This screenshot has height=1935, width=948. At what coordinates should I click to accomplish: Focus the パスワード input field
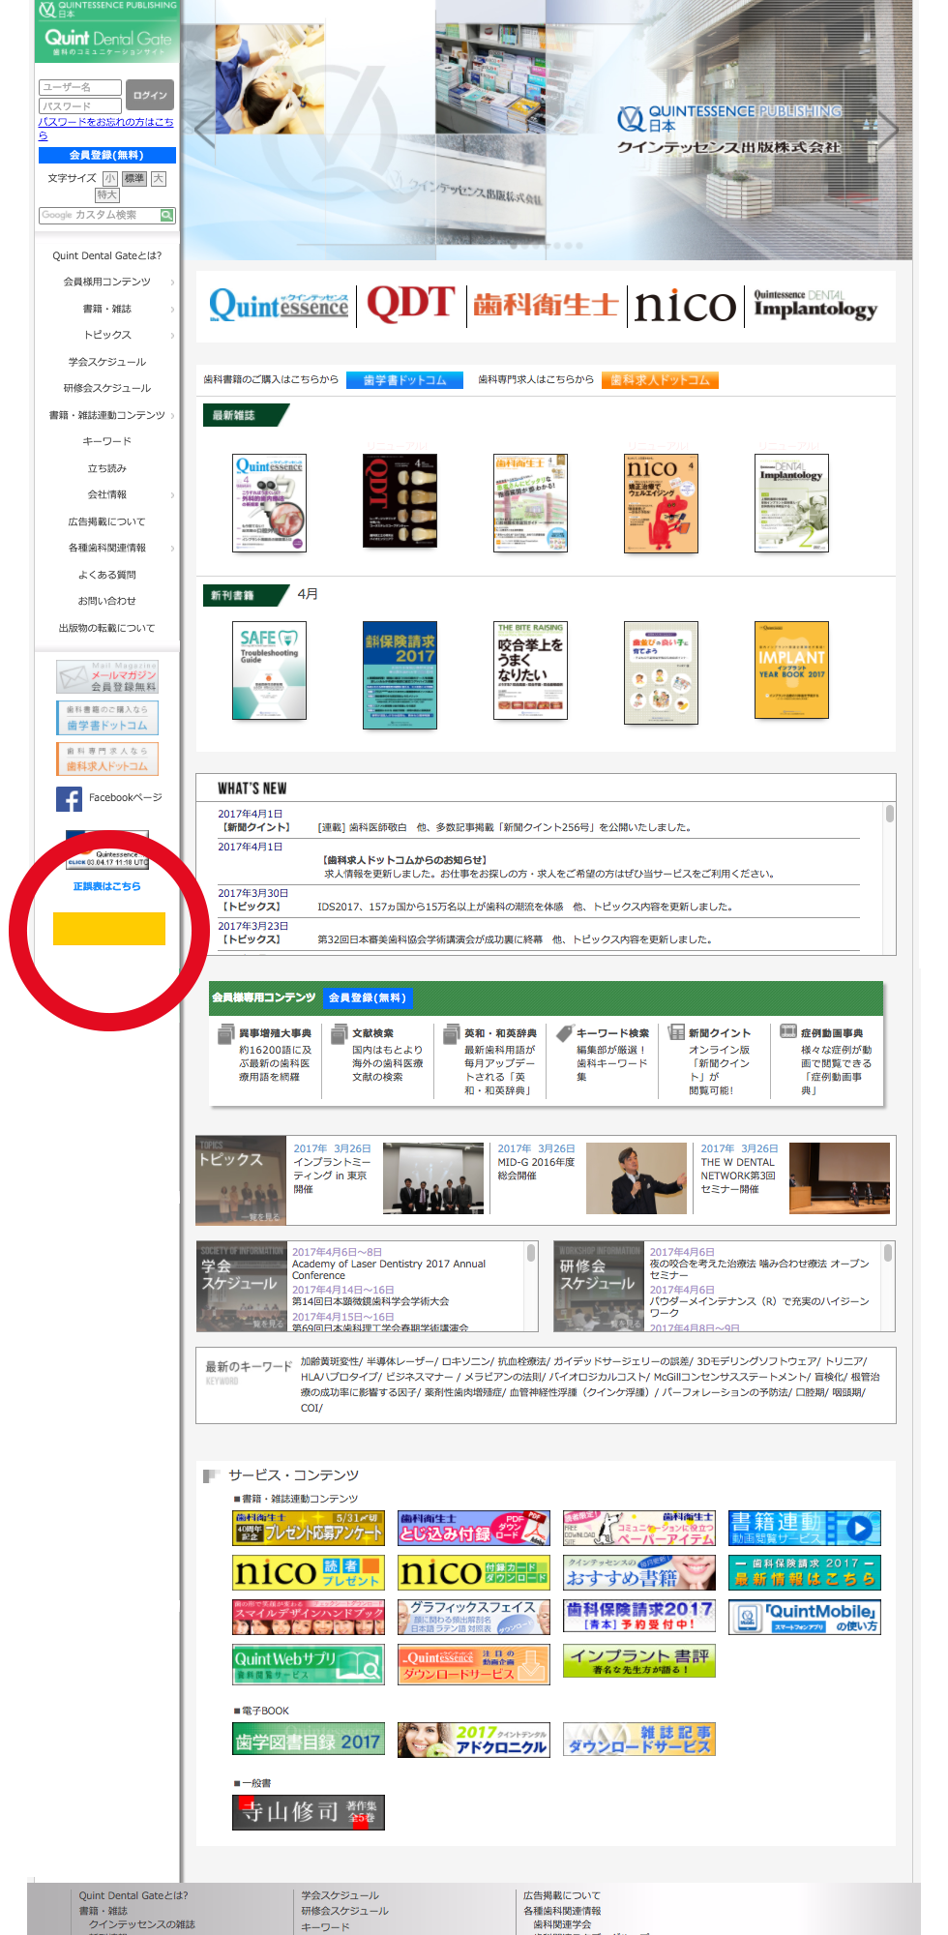(x=80, y=105)
